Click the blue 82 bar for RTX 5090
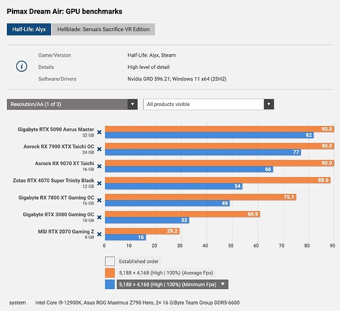This screenshot has width=340, height=311. point(209,135)
